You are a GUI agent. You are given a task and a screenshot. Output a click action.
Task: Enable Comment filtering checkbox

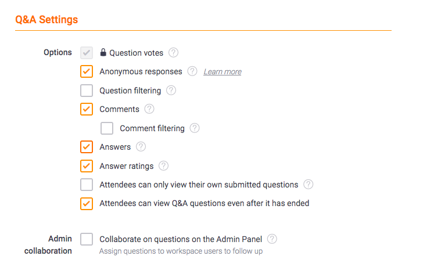click(x=107, y=128)
